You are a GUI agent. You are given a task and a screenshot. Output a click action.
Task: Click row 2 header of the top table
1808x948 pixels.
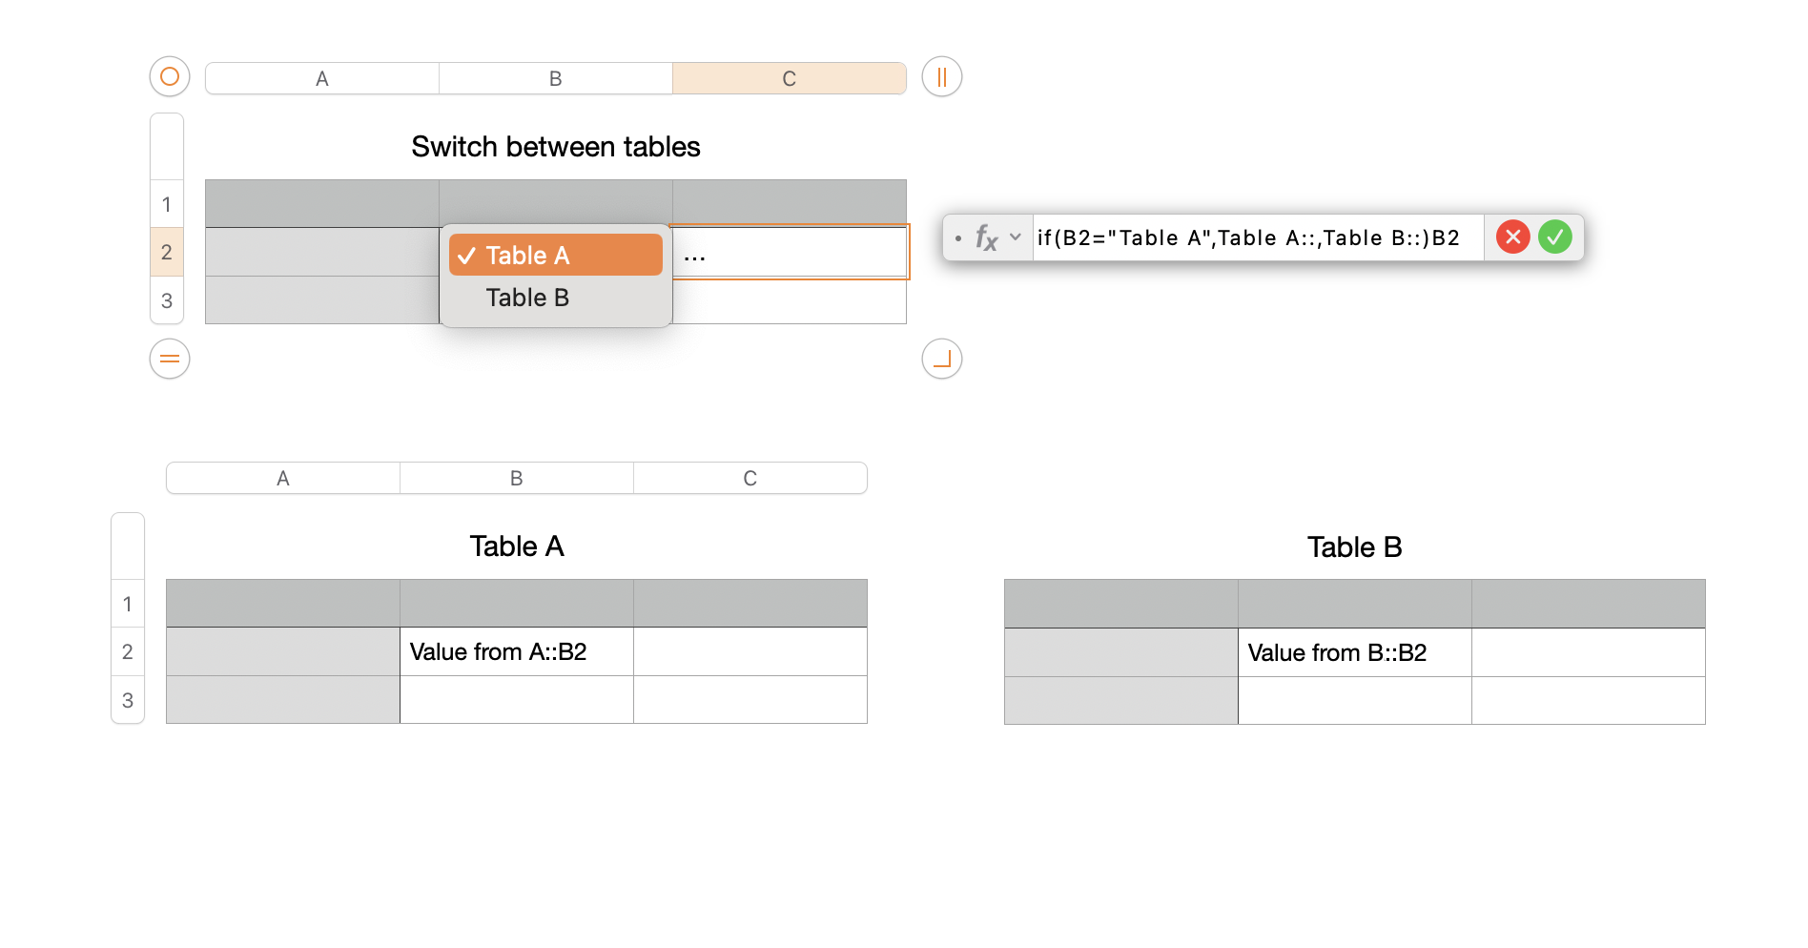(x=167, y=252)
